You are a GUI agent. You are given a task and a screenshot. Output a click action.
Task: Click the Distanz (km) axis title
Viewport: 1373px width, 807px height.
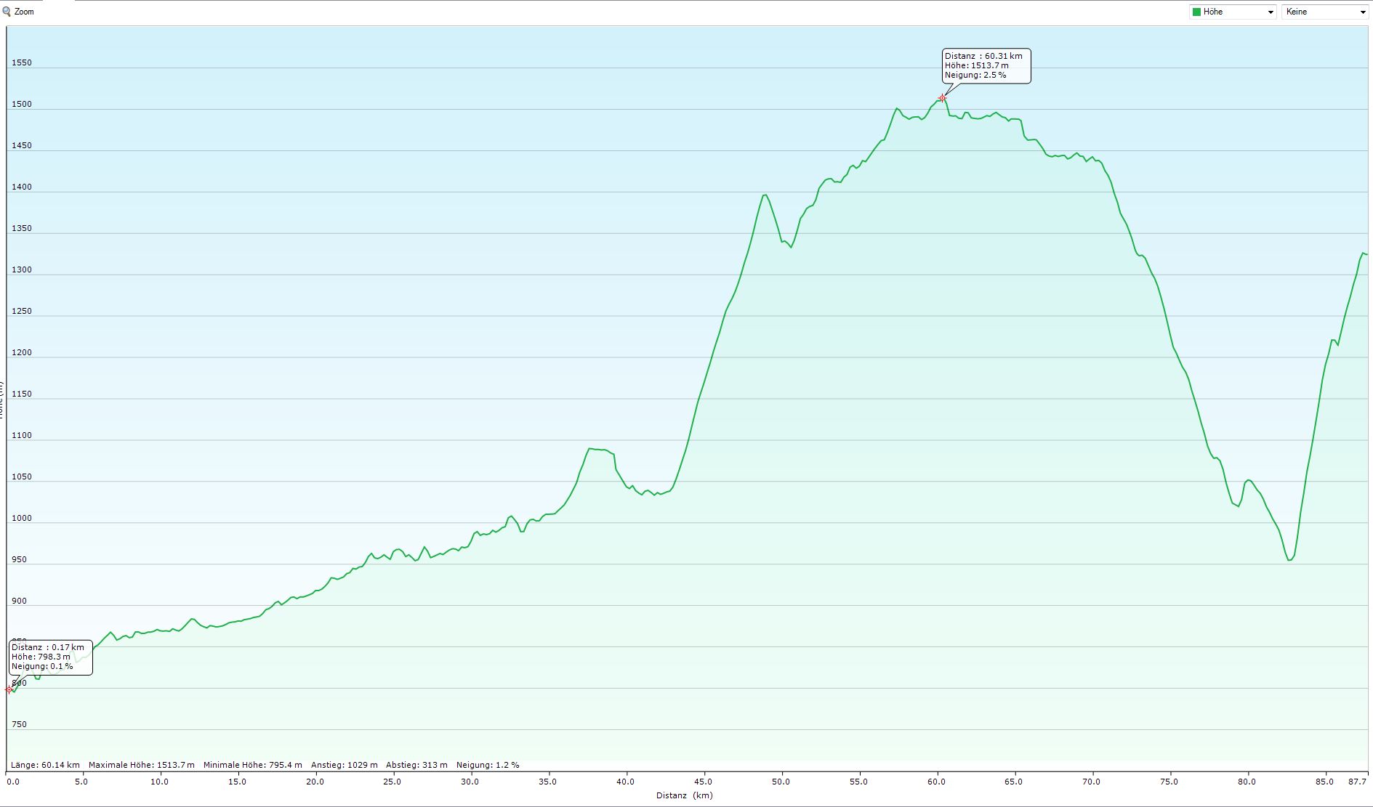[x=684, y=795]
